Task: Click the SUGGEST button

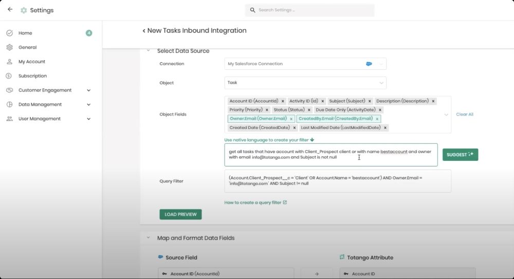Action: pos(460,155)
